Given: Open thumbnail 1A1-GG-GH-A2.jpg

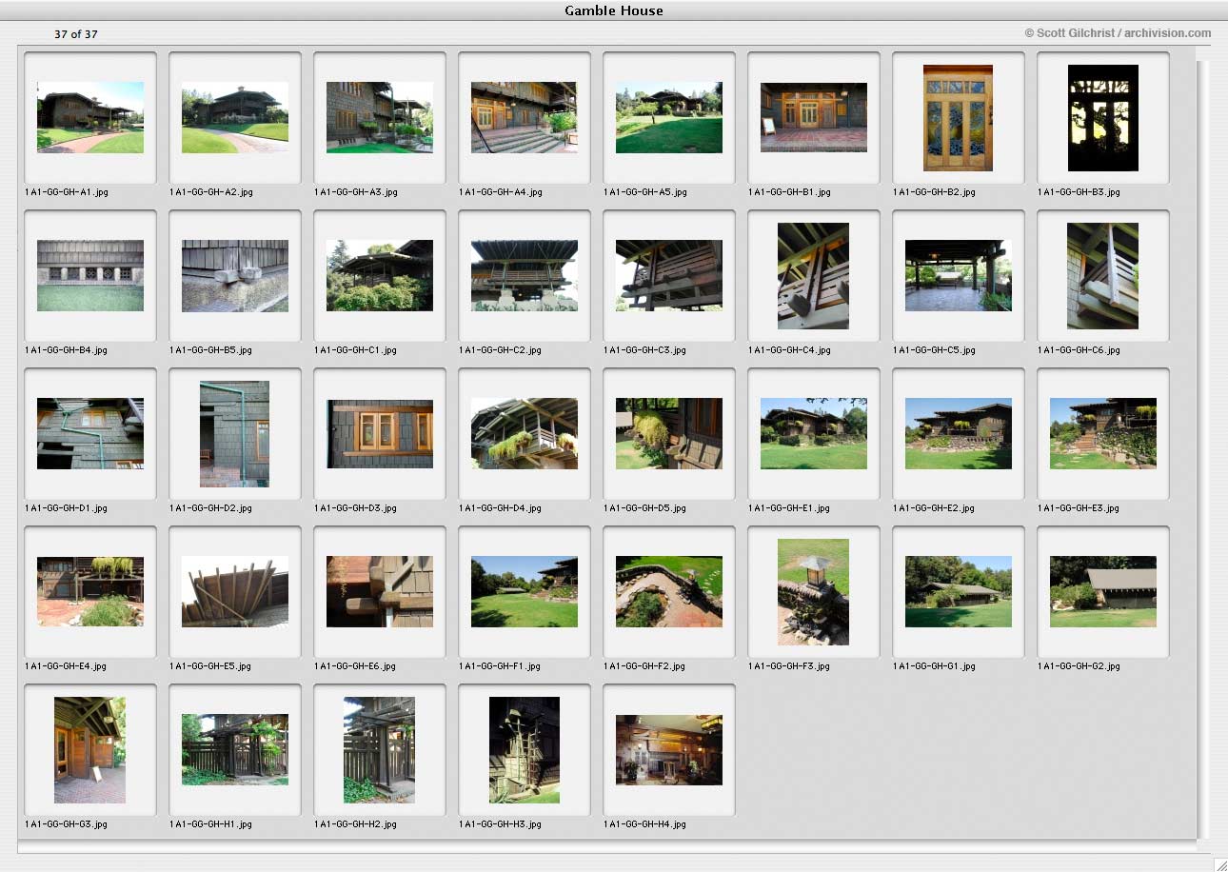Looking at the screenshot, I should coord(235,117).
